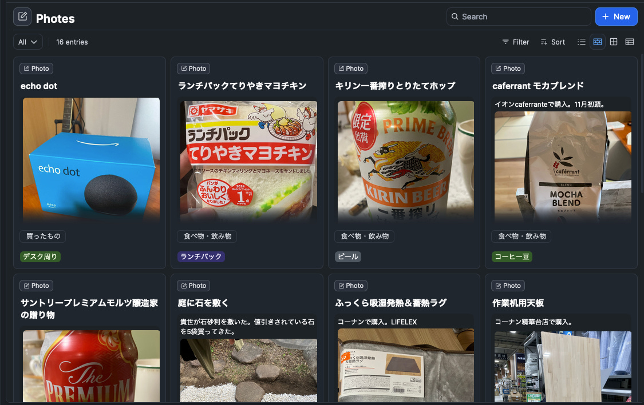The image size is (644, 405).
Task: Click the Kirin beer can photo
Action: pos(406,162)
